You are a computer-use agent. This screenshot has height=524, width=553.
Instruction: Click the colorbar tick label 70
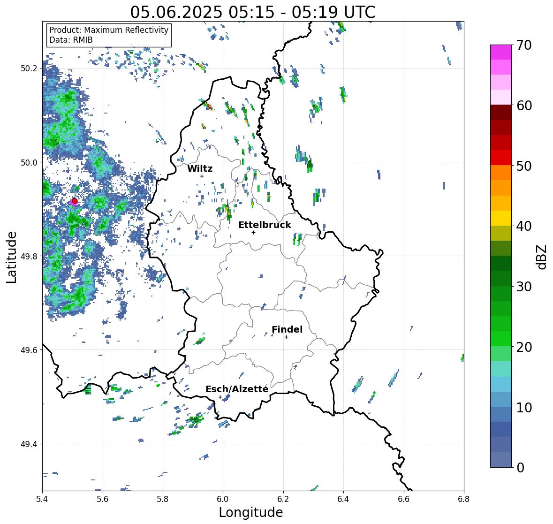524,45
